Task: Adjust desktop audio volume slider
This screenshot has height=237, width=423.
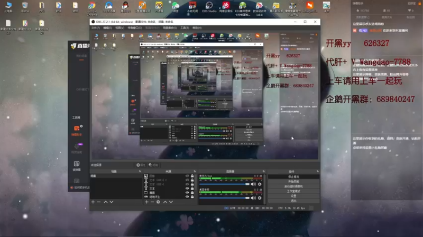Action: coord(224,198)
